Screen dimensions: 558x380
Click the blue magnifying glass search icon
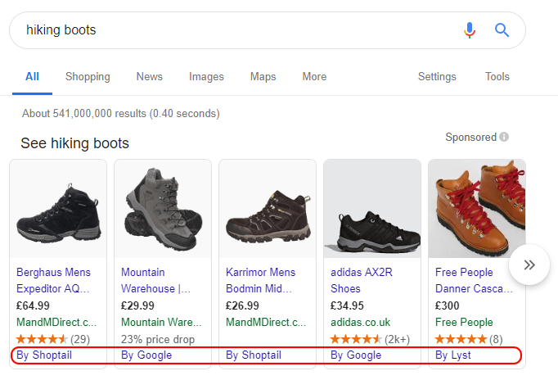click(502, 30)
